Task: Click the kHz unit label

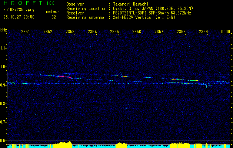Action: click(x=3, y=30)
